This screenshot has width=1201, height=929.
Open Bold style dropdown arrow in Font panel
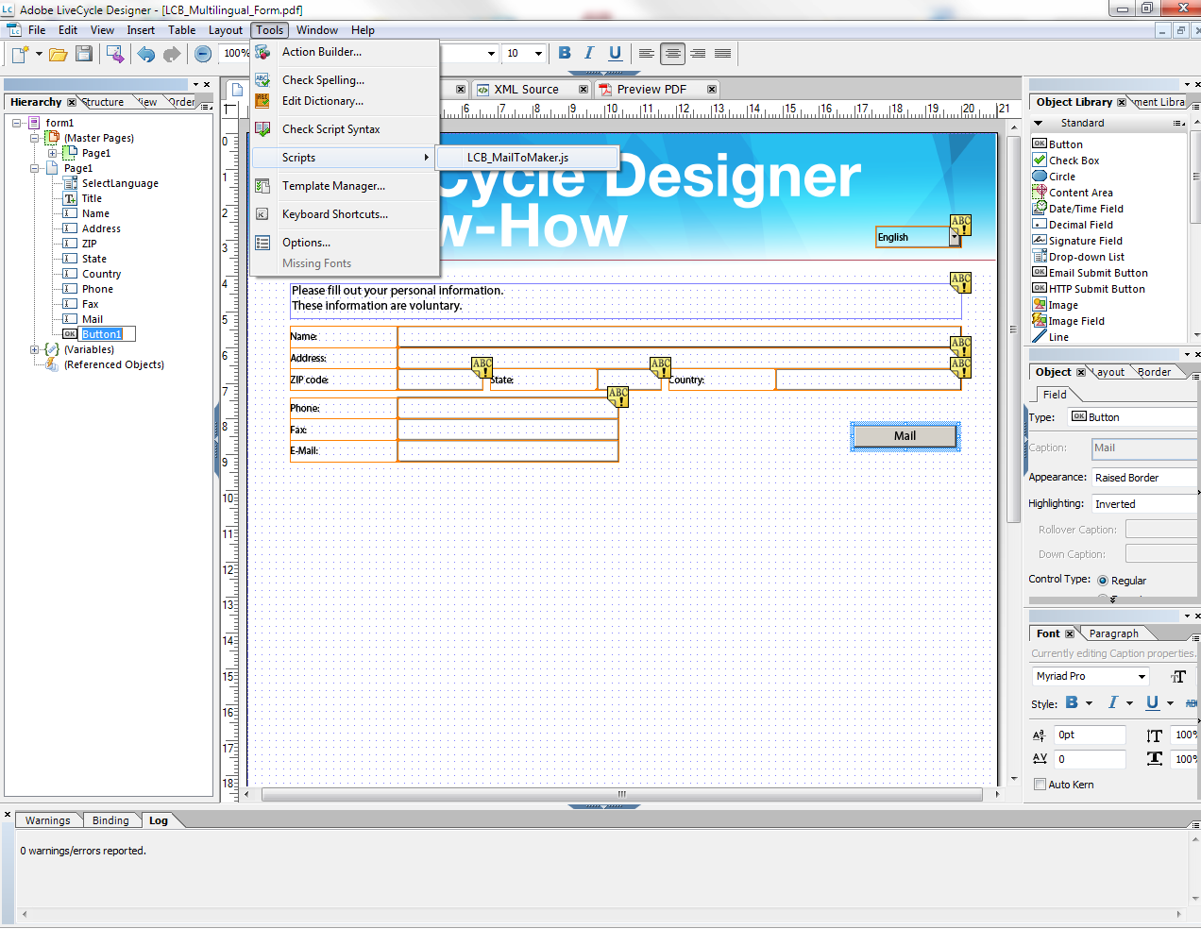click(x=1089, y=703)
